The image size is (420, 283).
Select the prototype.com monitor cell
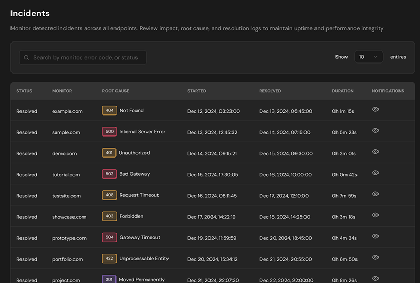69,238
